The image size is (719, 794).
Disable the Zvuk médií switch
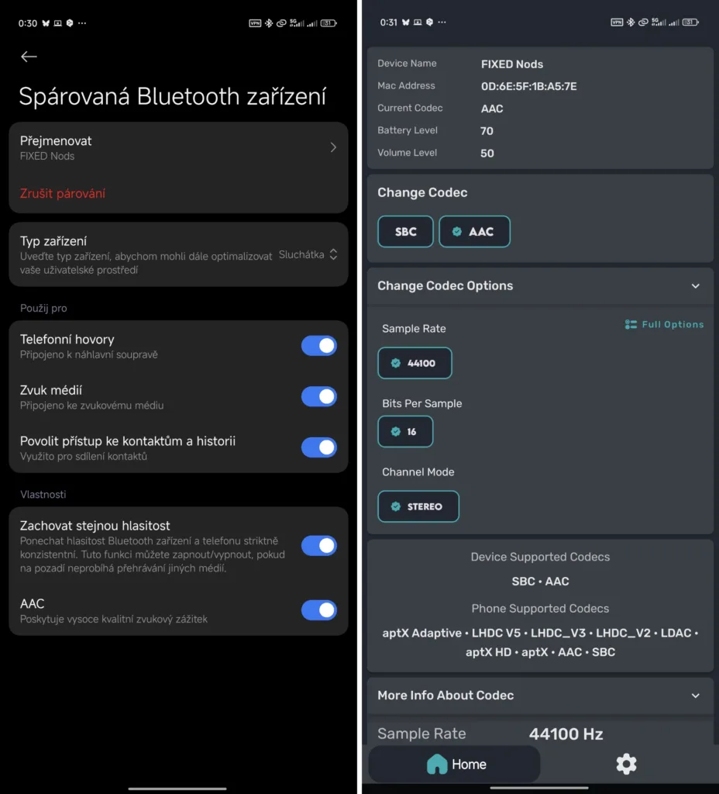click(318, 397)
